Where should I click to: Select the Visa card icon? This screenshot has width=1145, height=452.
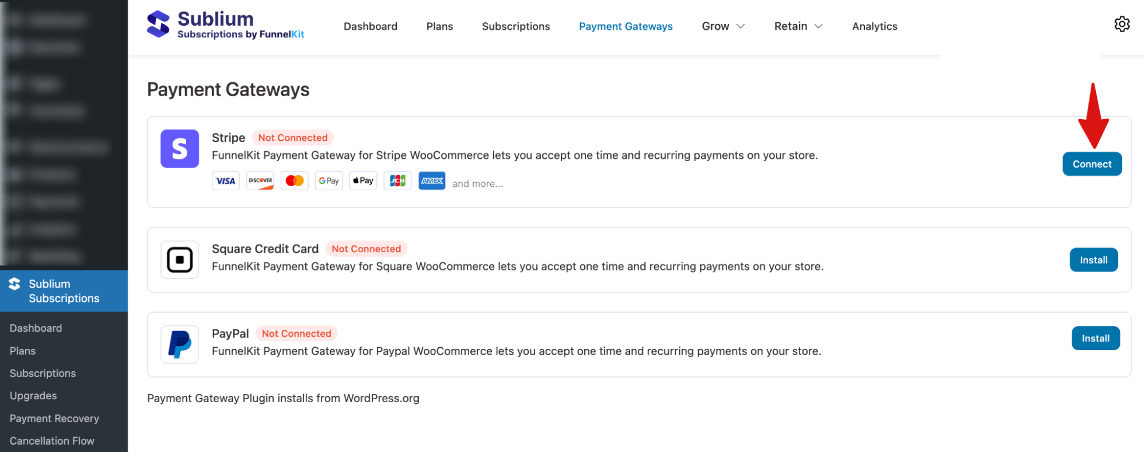click(x=225, y=180)
